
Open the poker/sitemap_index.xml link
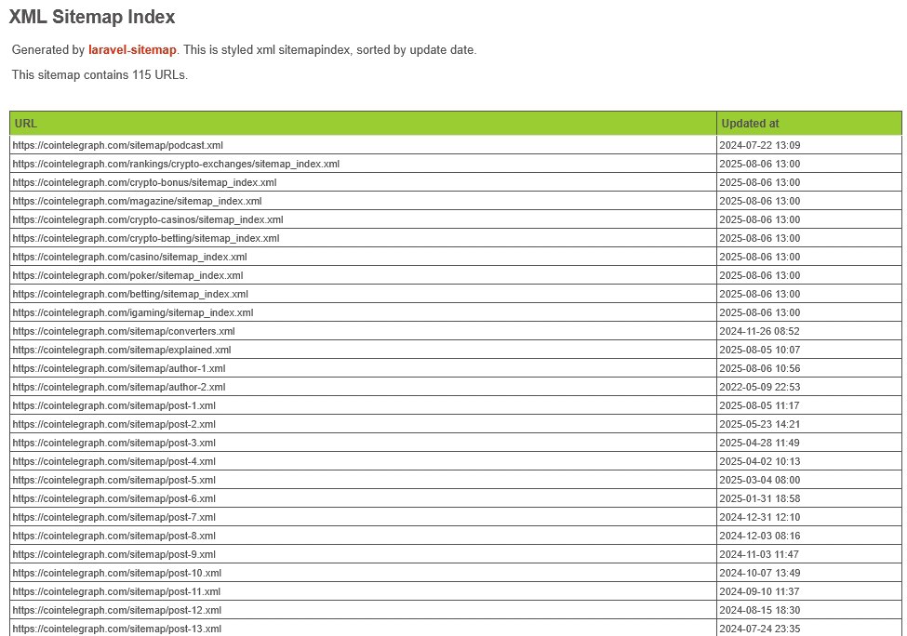click(127, 274)
